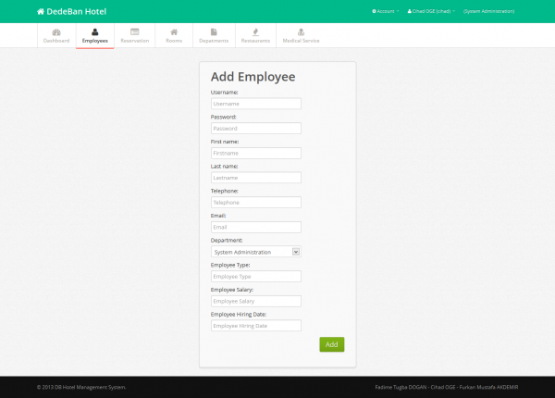Screen dimensions: 555x398
Task: Click the Medical Service doctor icon
Action: 301,32
